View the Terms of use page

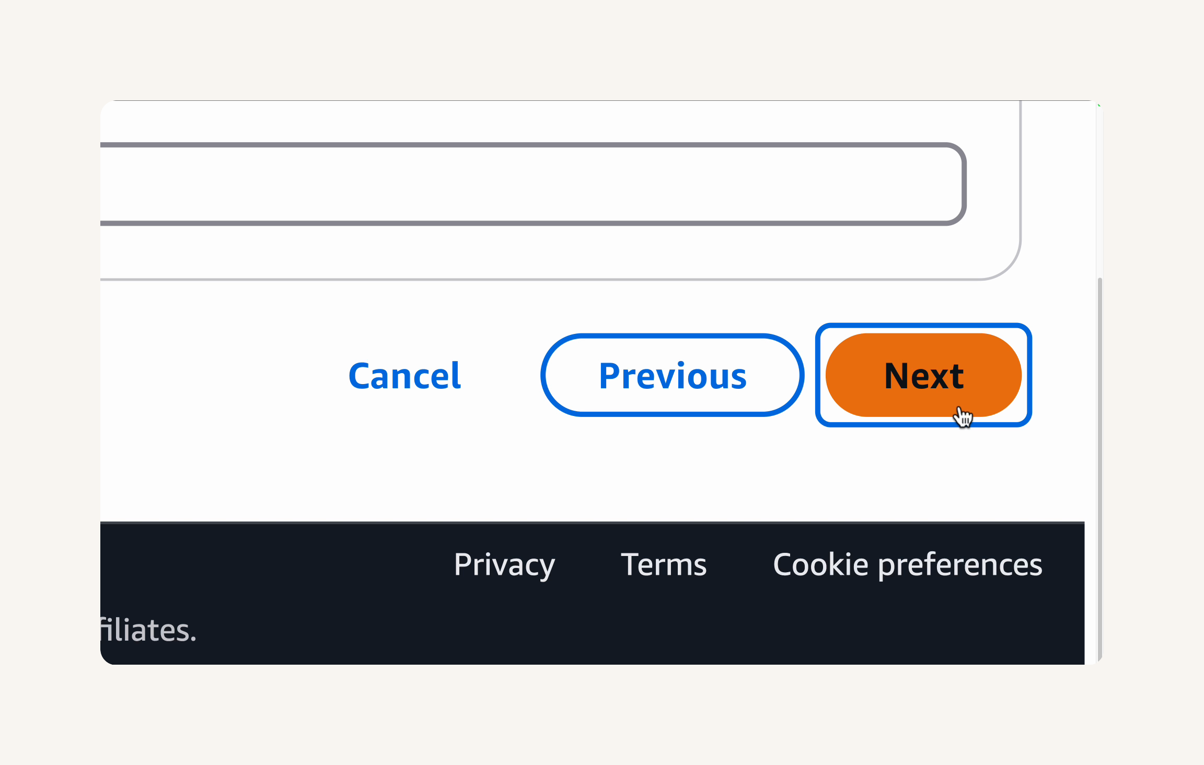pos(664,564)
